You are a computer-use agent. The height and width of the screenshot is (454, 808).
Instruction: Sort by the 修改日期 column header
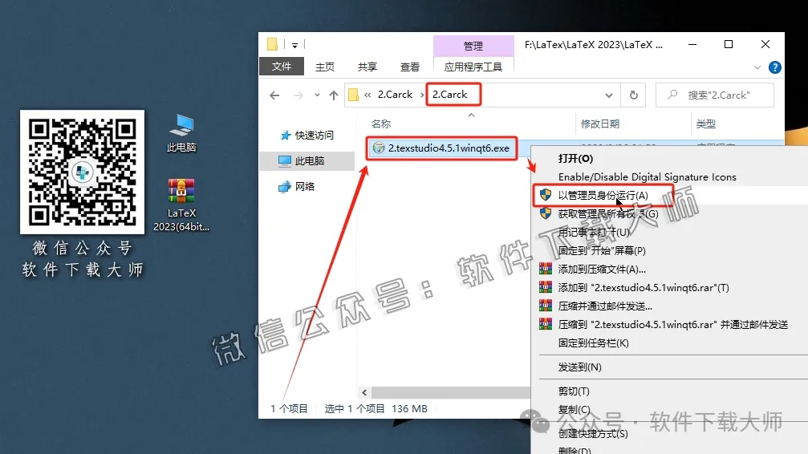[600, 124]
